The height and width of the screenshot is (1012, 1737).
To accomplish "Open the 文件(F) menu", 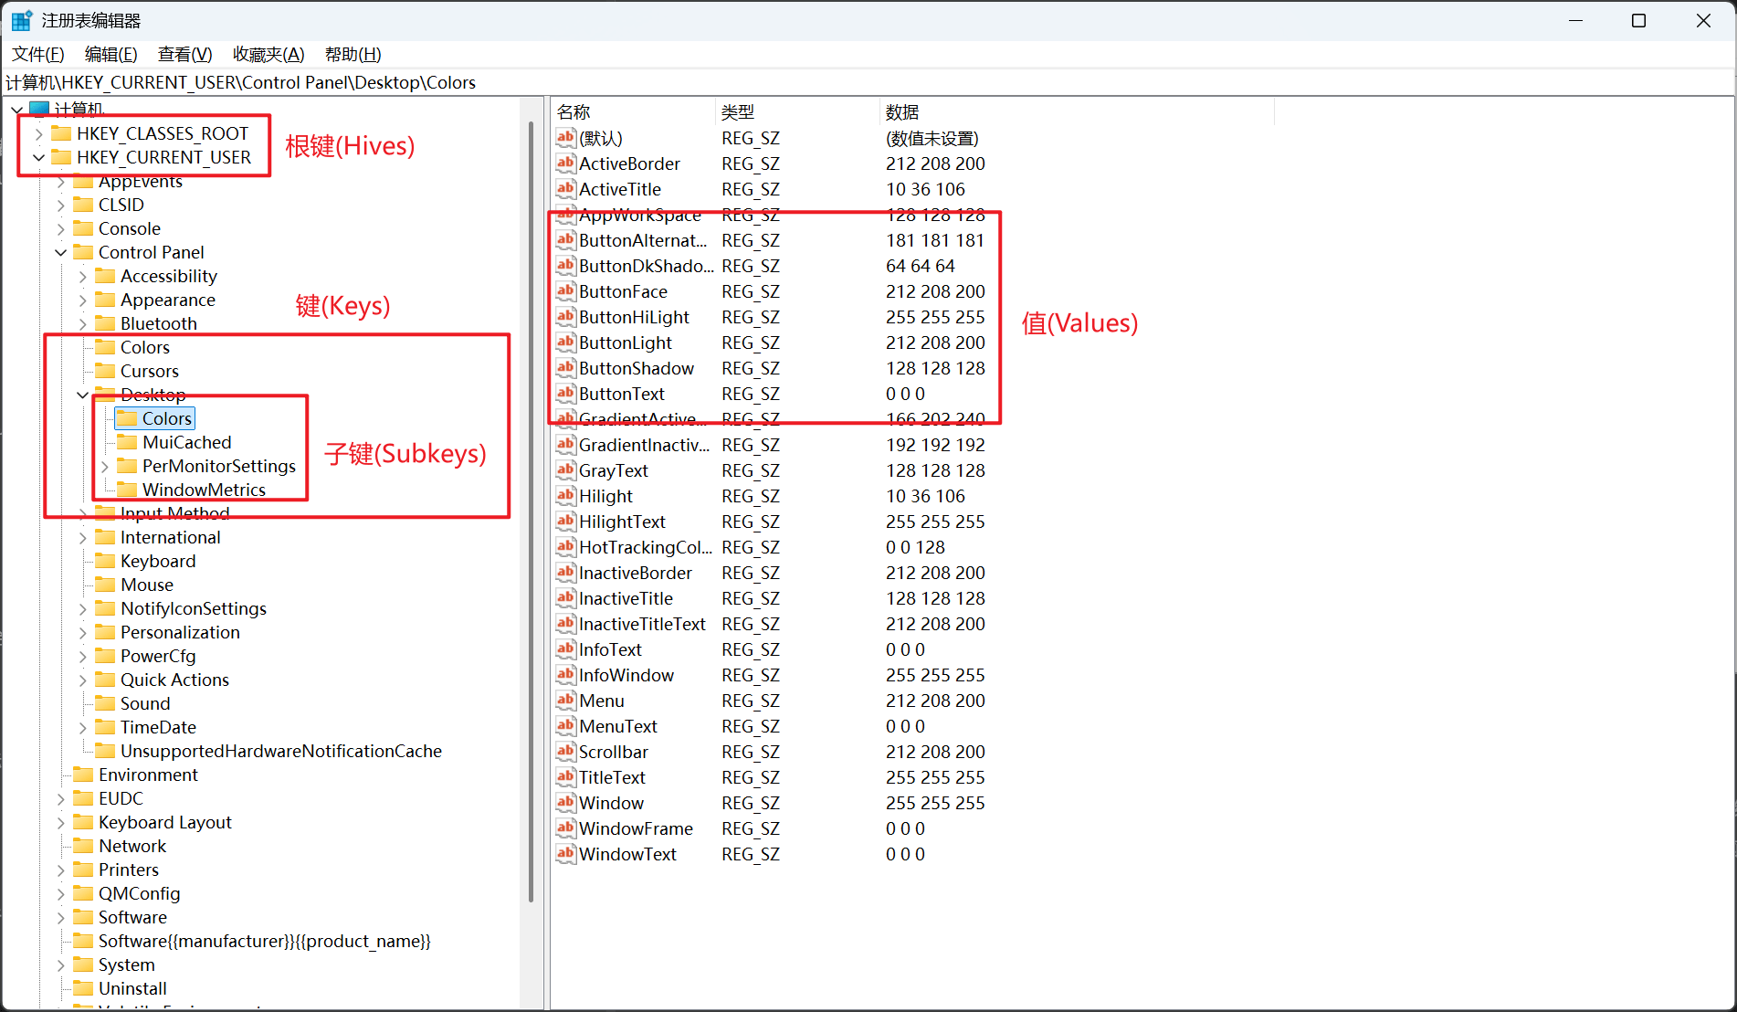I will coord(38,55).
